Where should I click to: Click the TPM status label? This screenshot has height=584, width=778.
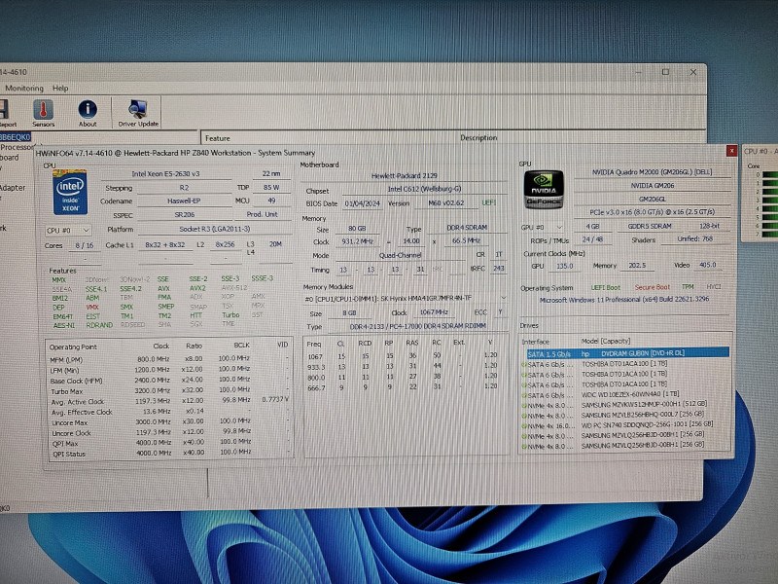688,287
